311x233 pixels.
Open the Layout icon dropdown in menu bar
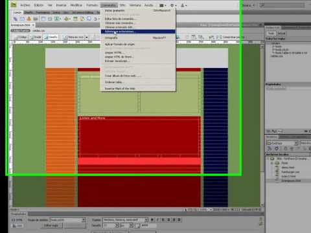click(163, 5)
